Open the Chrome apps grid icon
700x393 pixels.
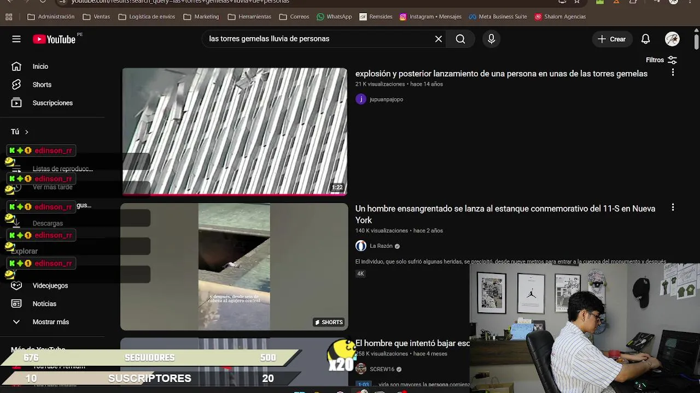tap(9, 17)
